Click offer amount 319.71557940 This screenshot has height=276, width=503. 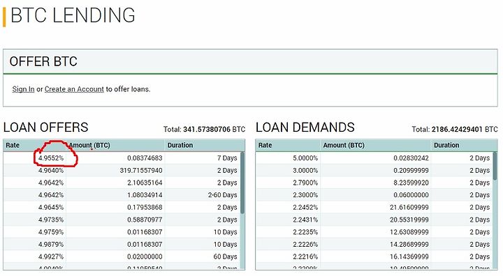click(141, 170)
